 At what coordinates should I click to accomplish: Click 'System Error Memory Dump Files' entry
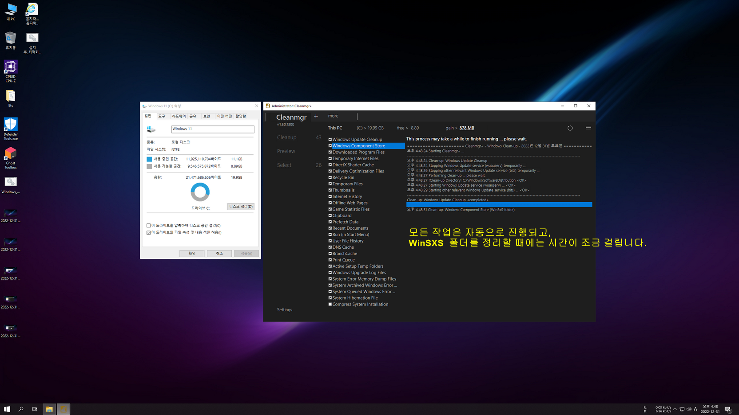tap(364, 279)
